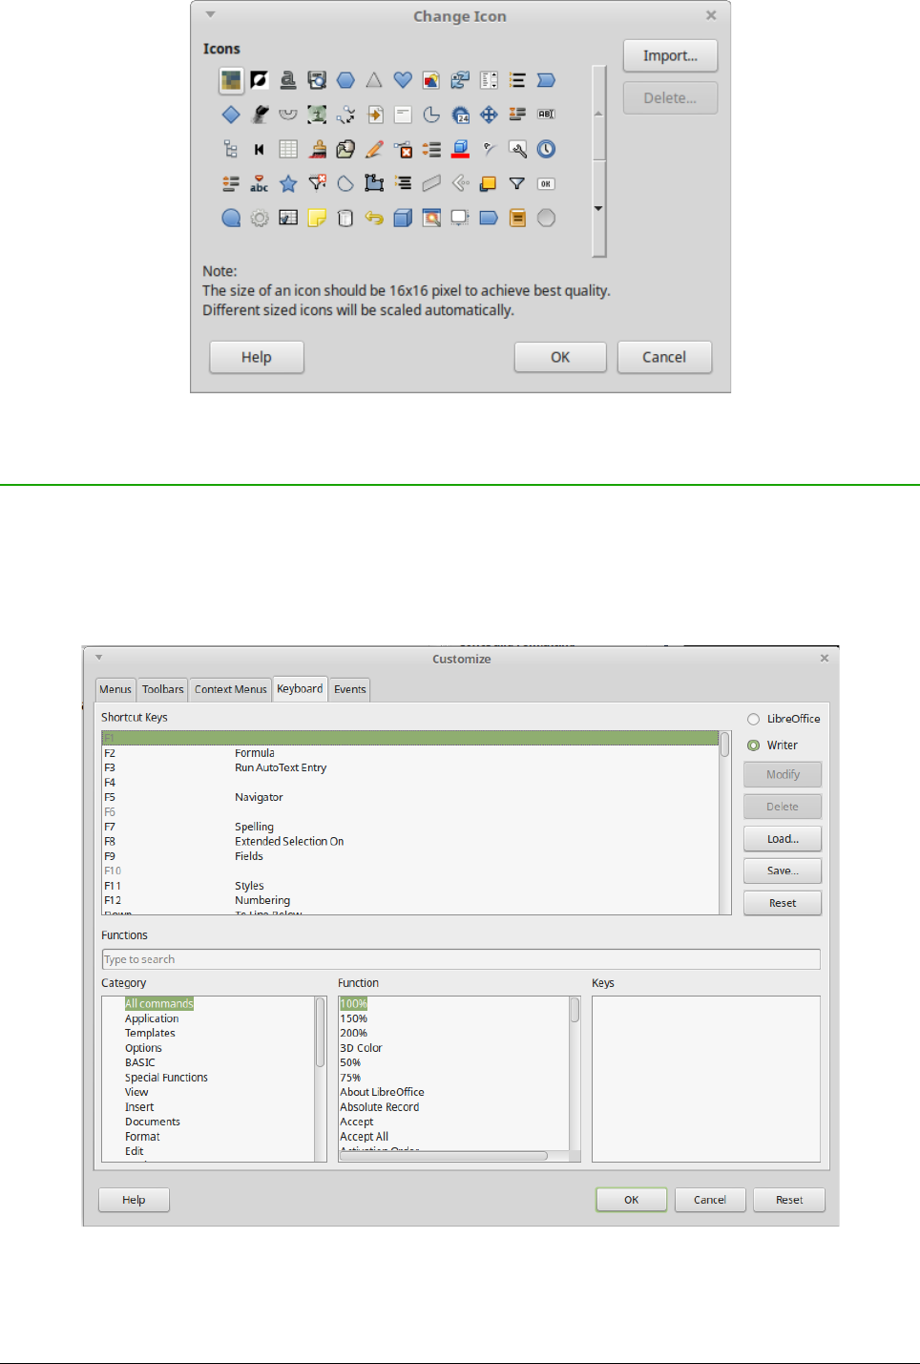Click Reset below the Save... button
This screenshot has width=920, height=1364.
(x=783, y=903)
